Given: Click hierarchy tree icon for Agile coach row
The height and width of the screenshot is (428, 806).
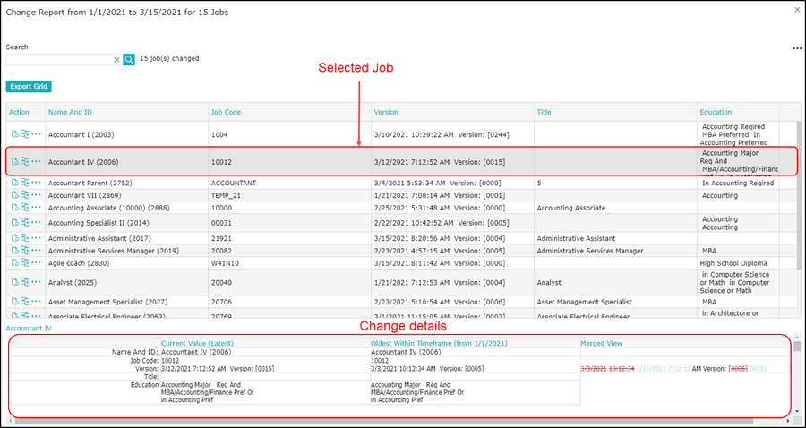Looking at the screenshot, I should [25, 262].
